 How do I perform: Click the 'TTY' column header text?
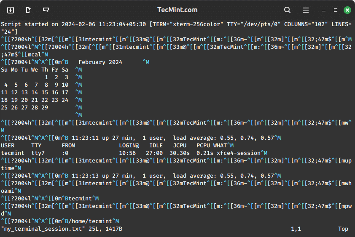(x=36, y=145)
